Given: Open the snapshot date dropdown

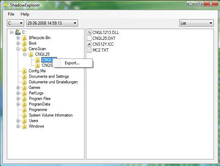Looking at the screenshot, I should tap(52, 23).
